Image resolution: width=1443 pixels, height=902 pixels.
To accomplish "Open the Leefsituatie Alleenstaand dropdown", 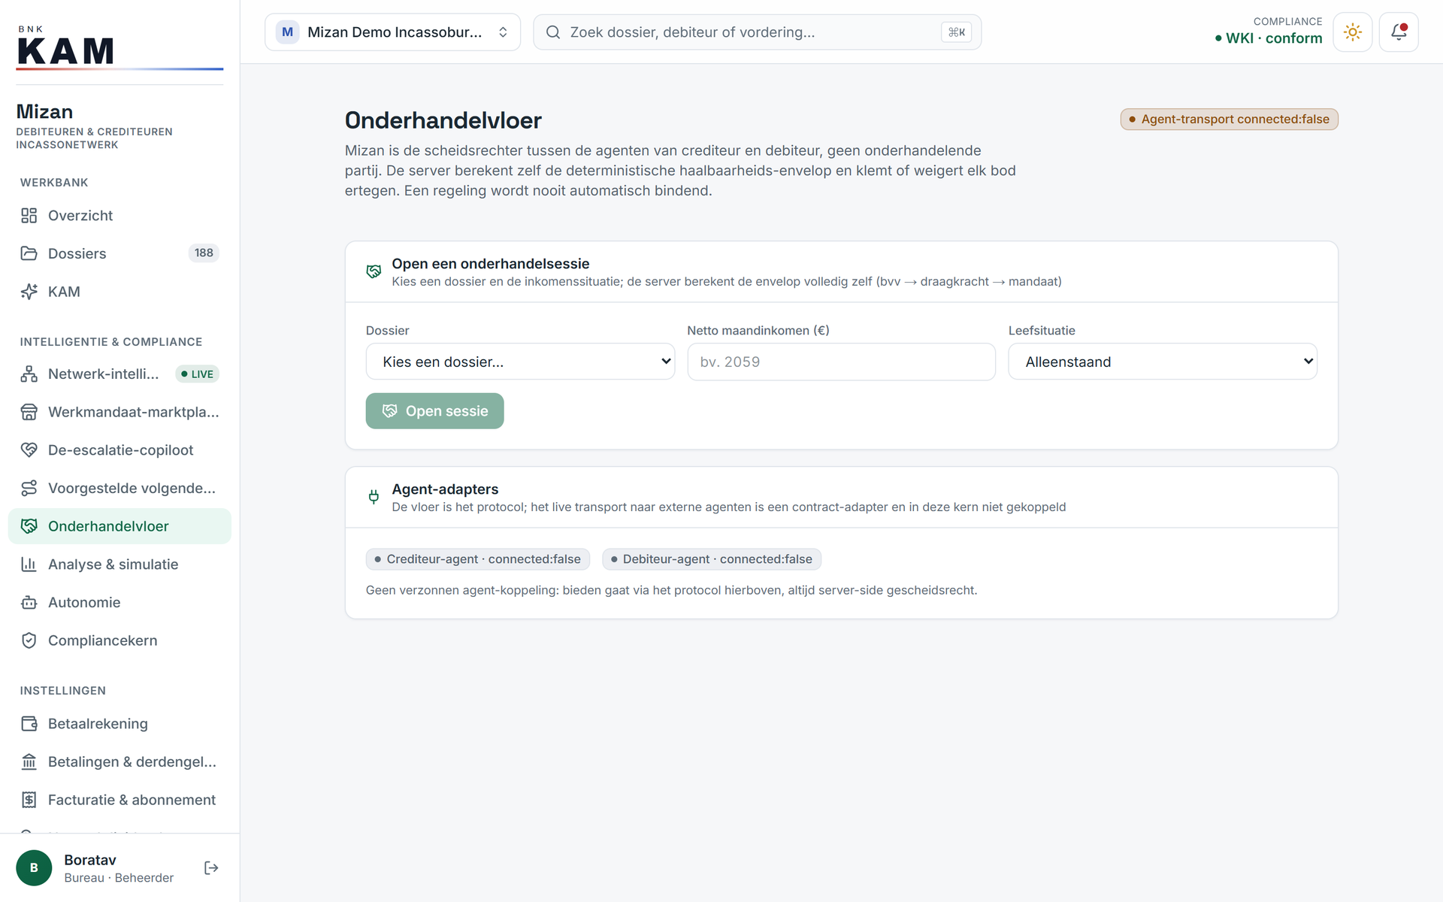I will 1162,362.
